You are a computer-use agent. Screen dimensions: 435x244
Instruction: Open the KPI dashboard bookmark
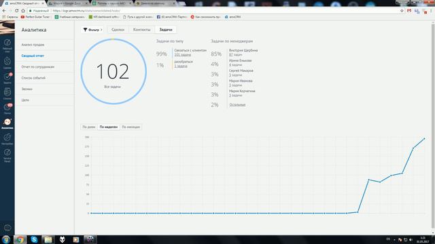click(x=104, y=17)
